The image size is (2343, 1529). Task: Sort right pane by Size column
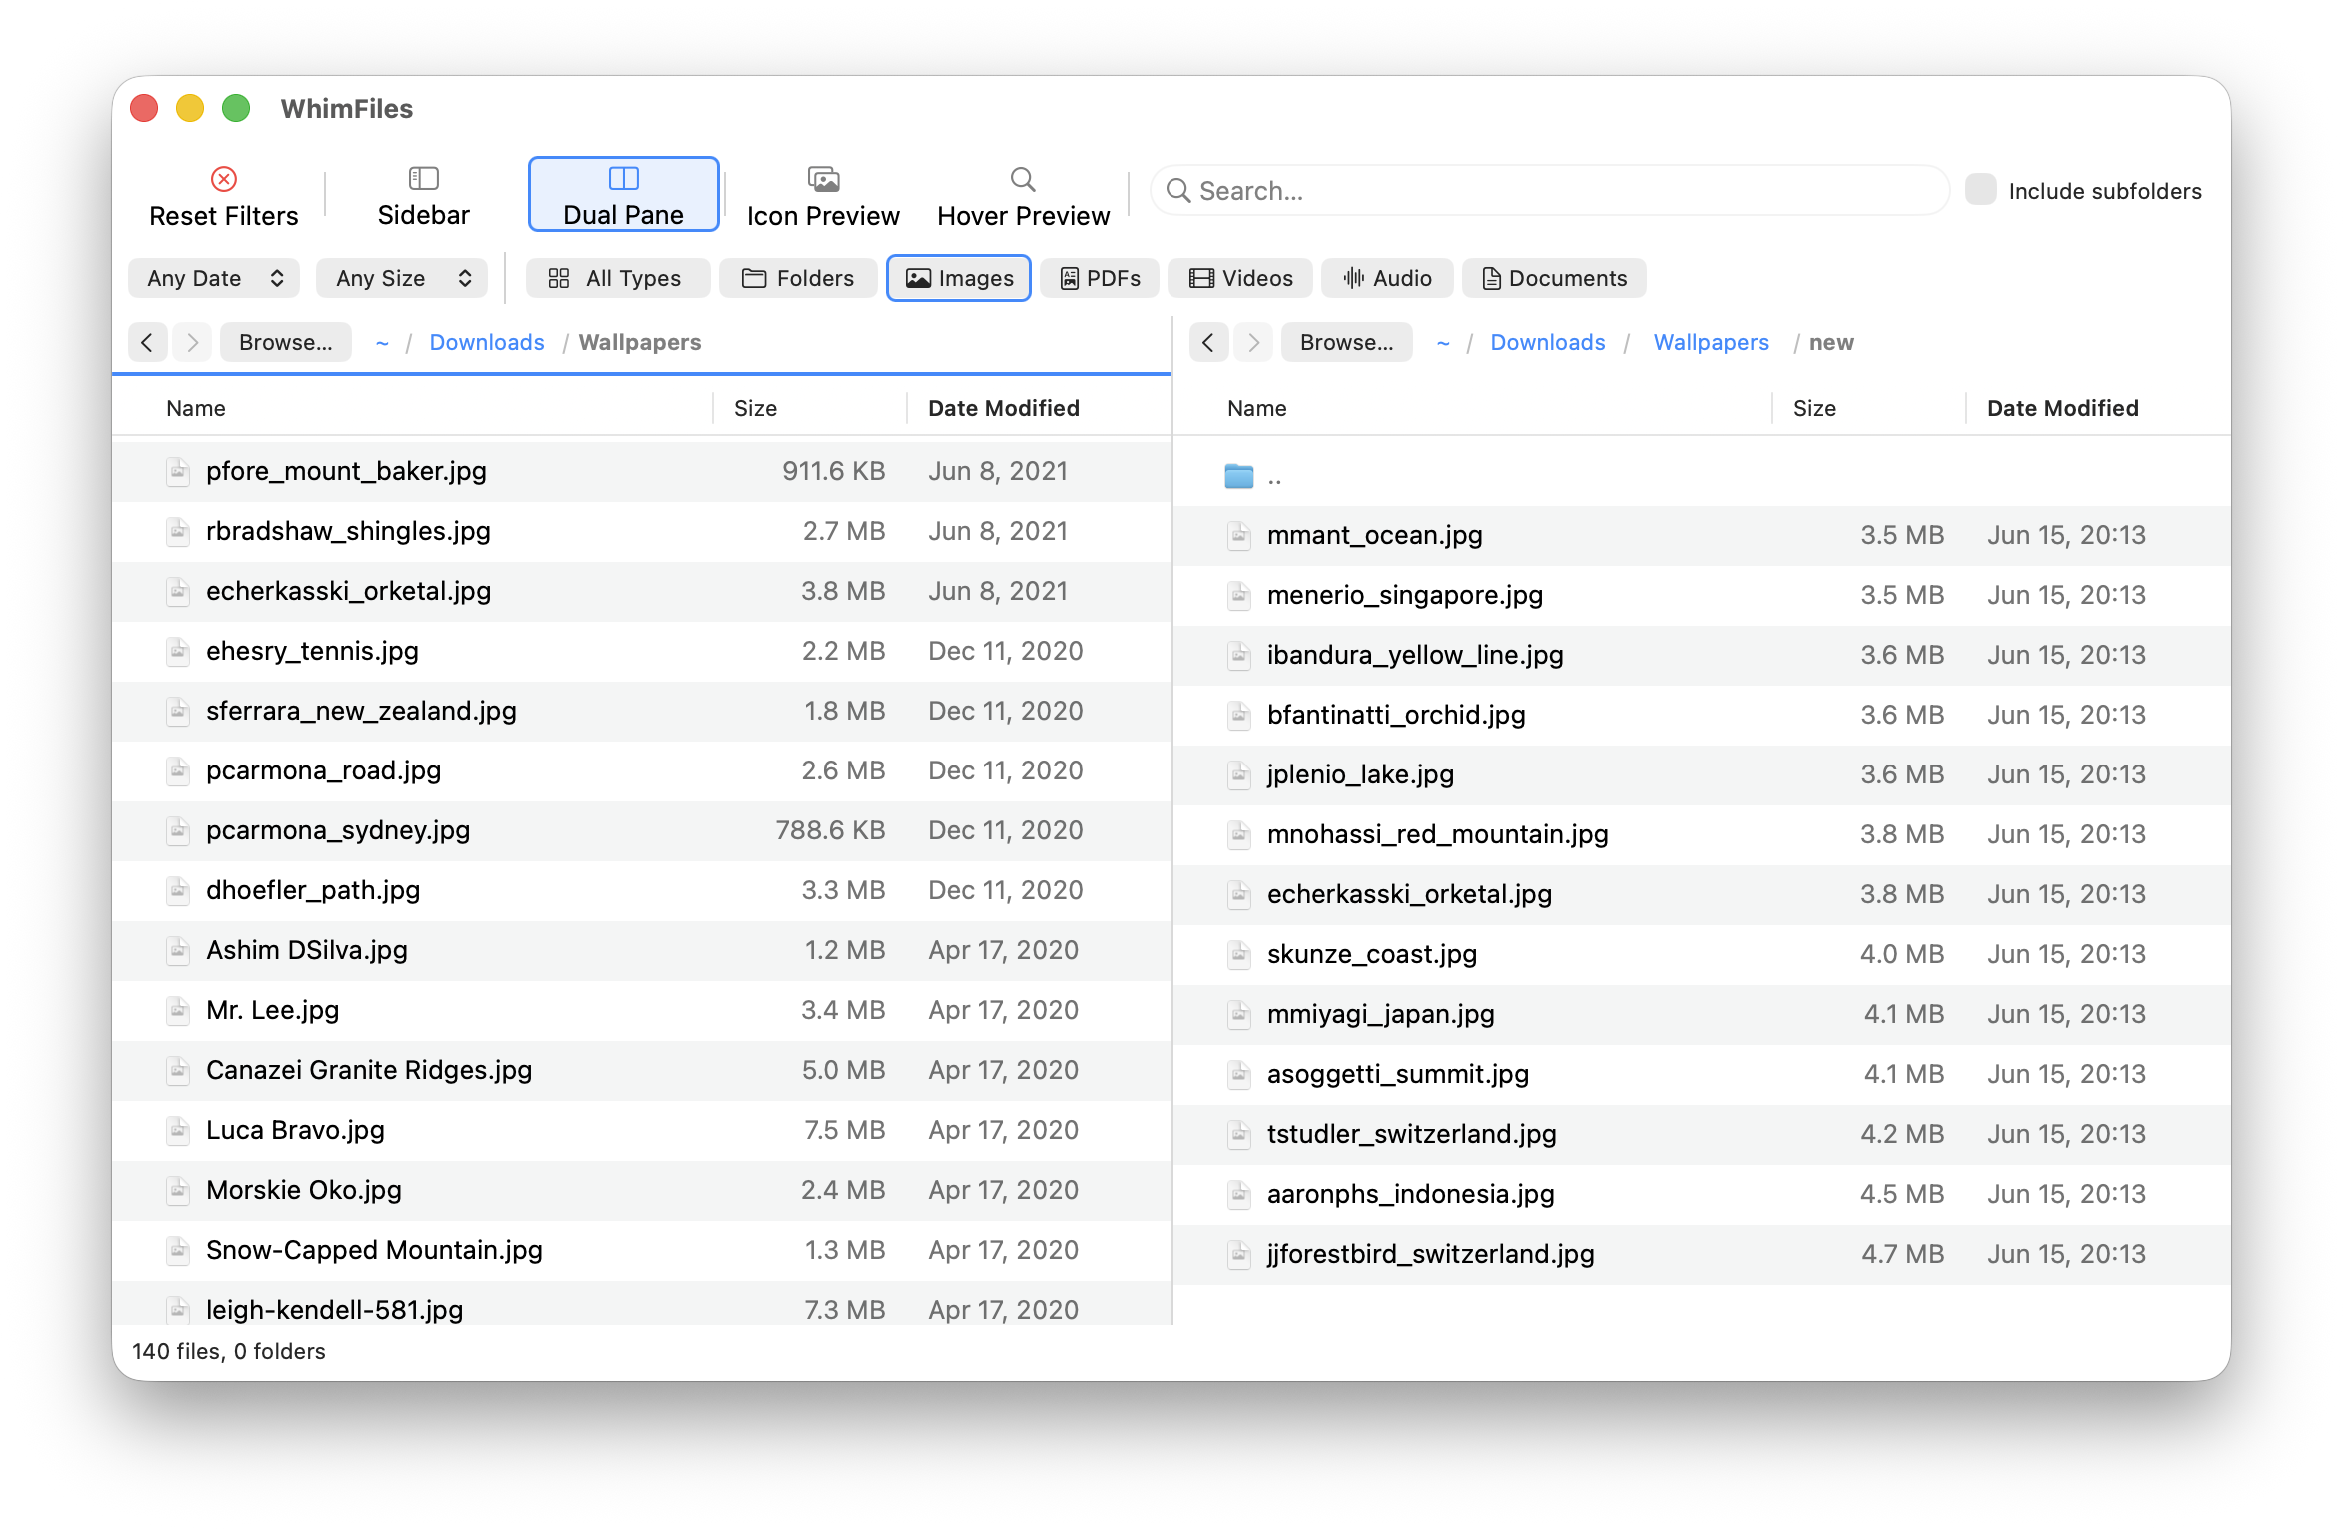pyautogui.click(x=1814, y=408)
